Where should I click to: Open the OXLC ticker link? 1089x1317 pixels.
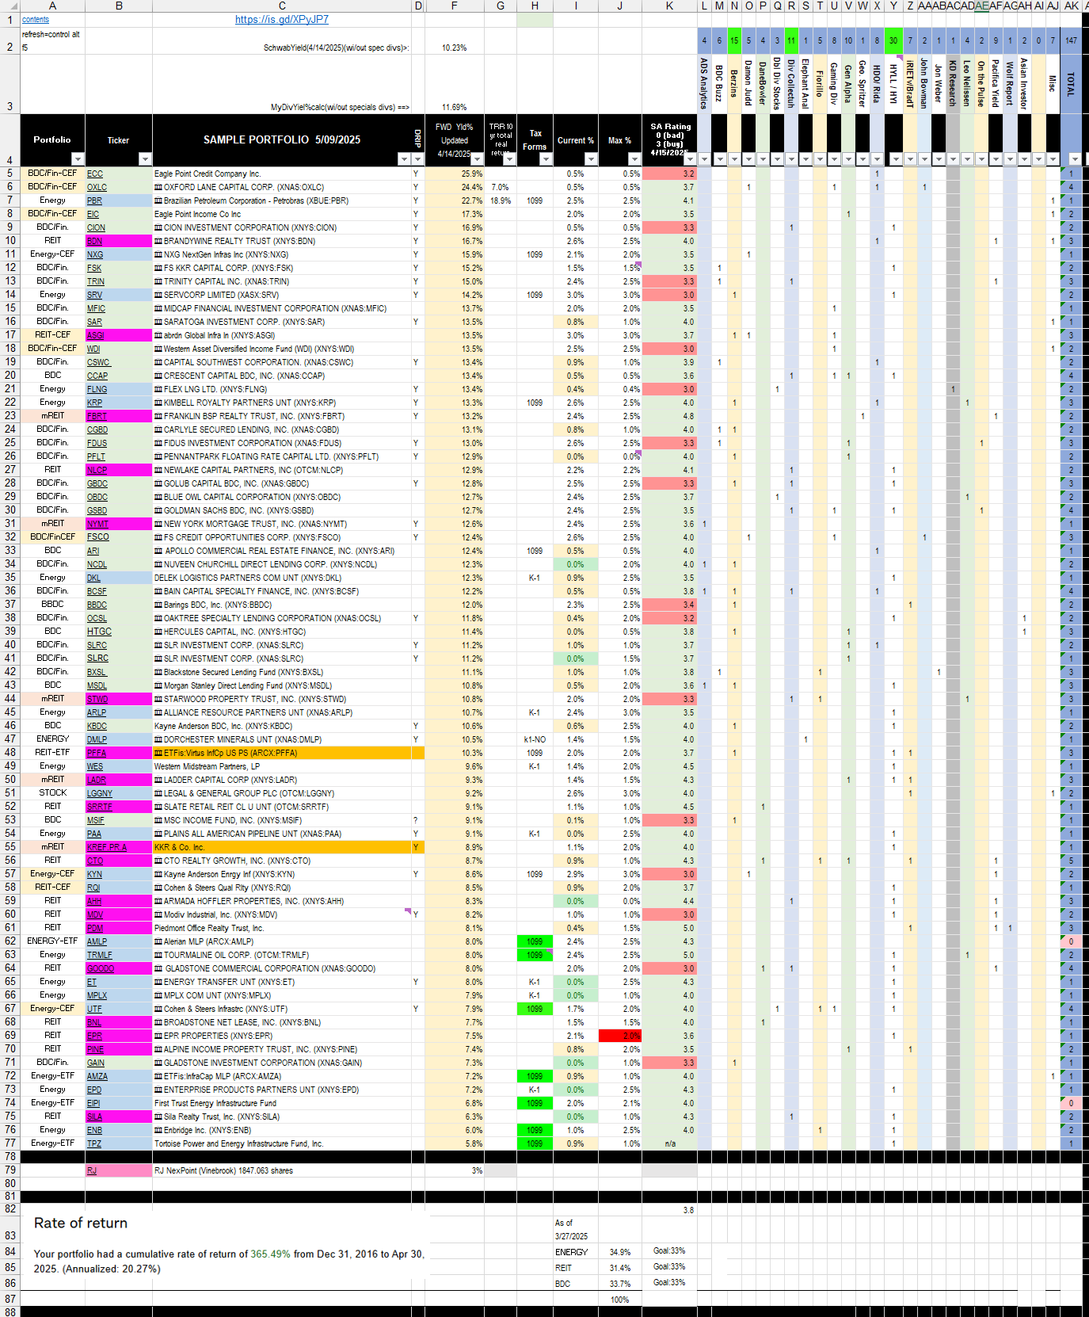(x=97, y=188)
